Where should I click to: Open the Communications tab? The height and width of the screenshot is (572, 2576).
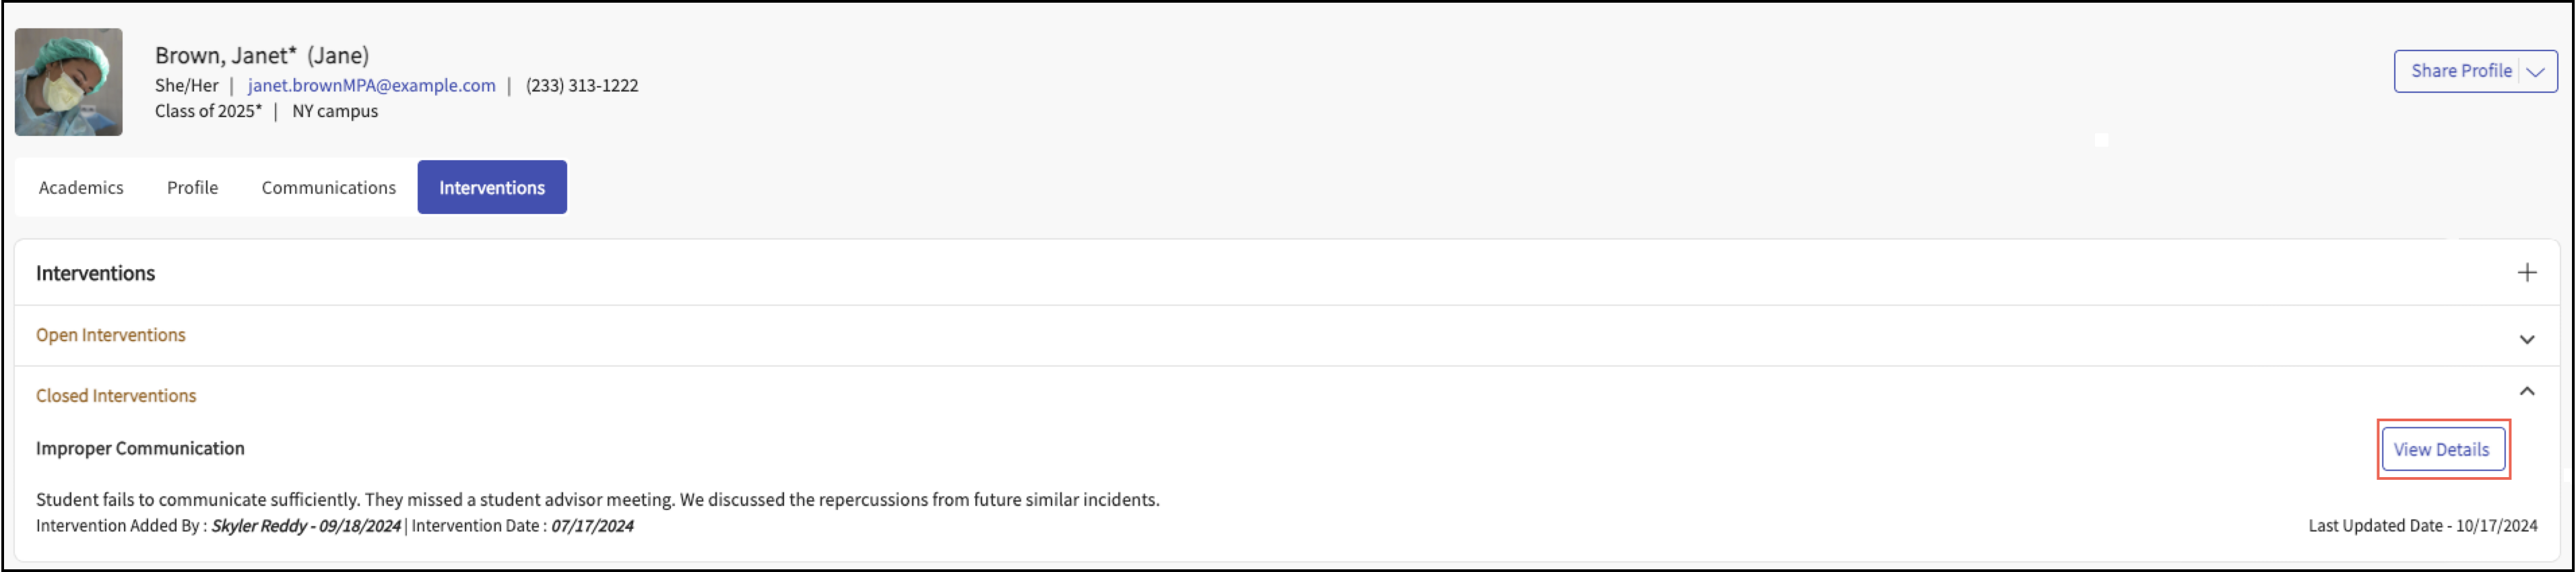tap(328, 188)
